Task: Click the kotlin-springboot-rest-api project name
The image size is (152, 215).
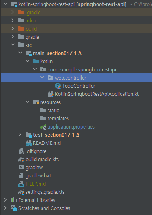Action: click(x=46, y=4)
